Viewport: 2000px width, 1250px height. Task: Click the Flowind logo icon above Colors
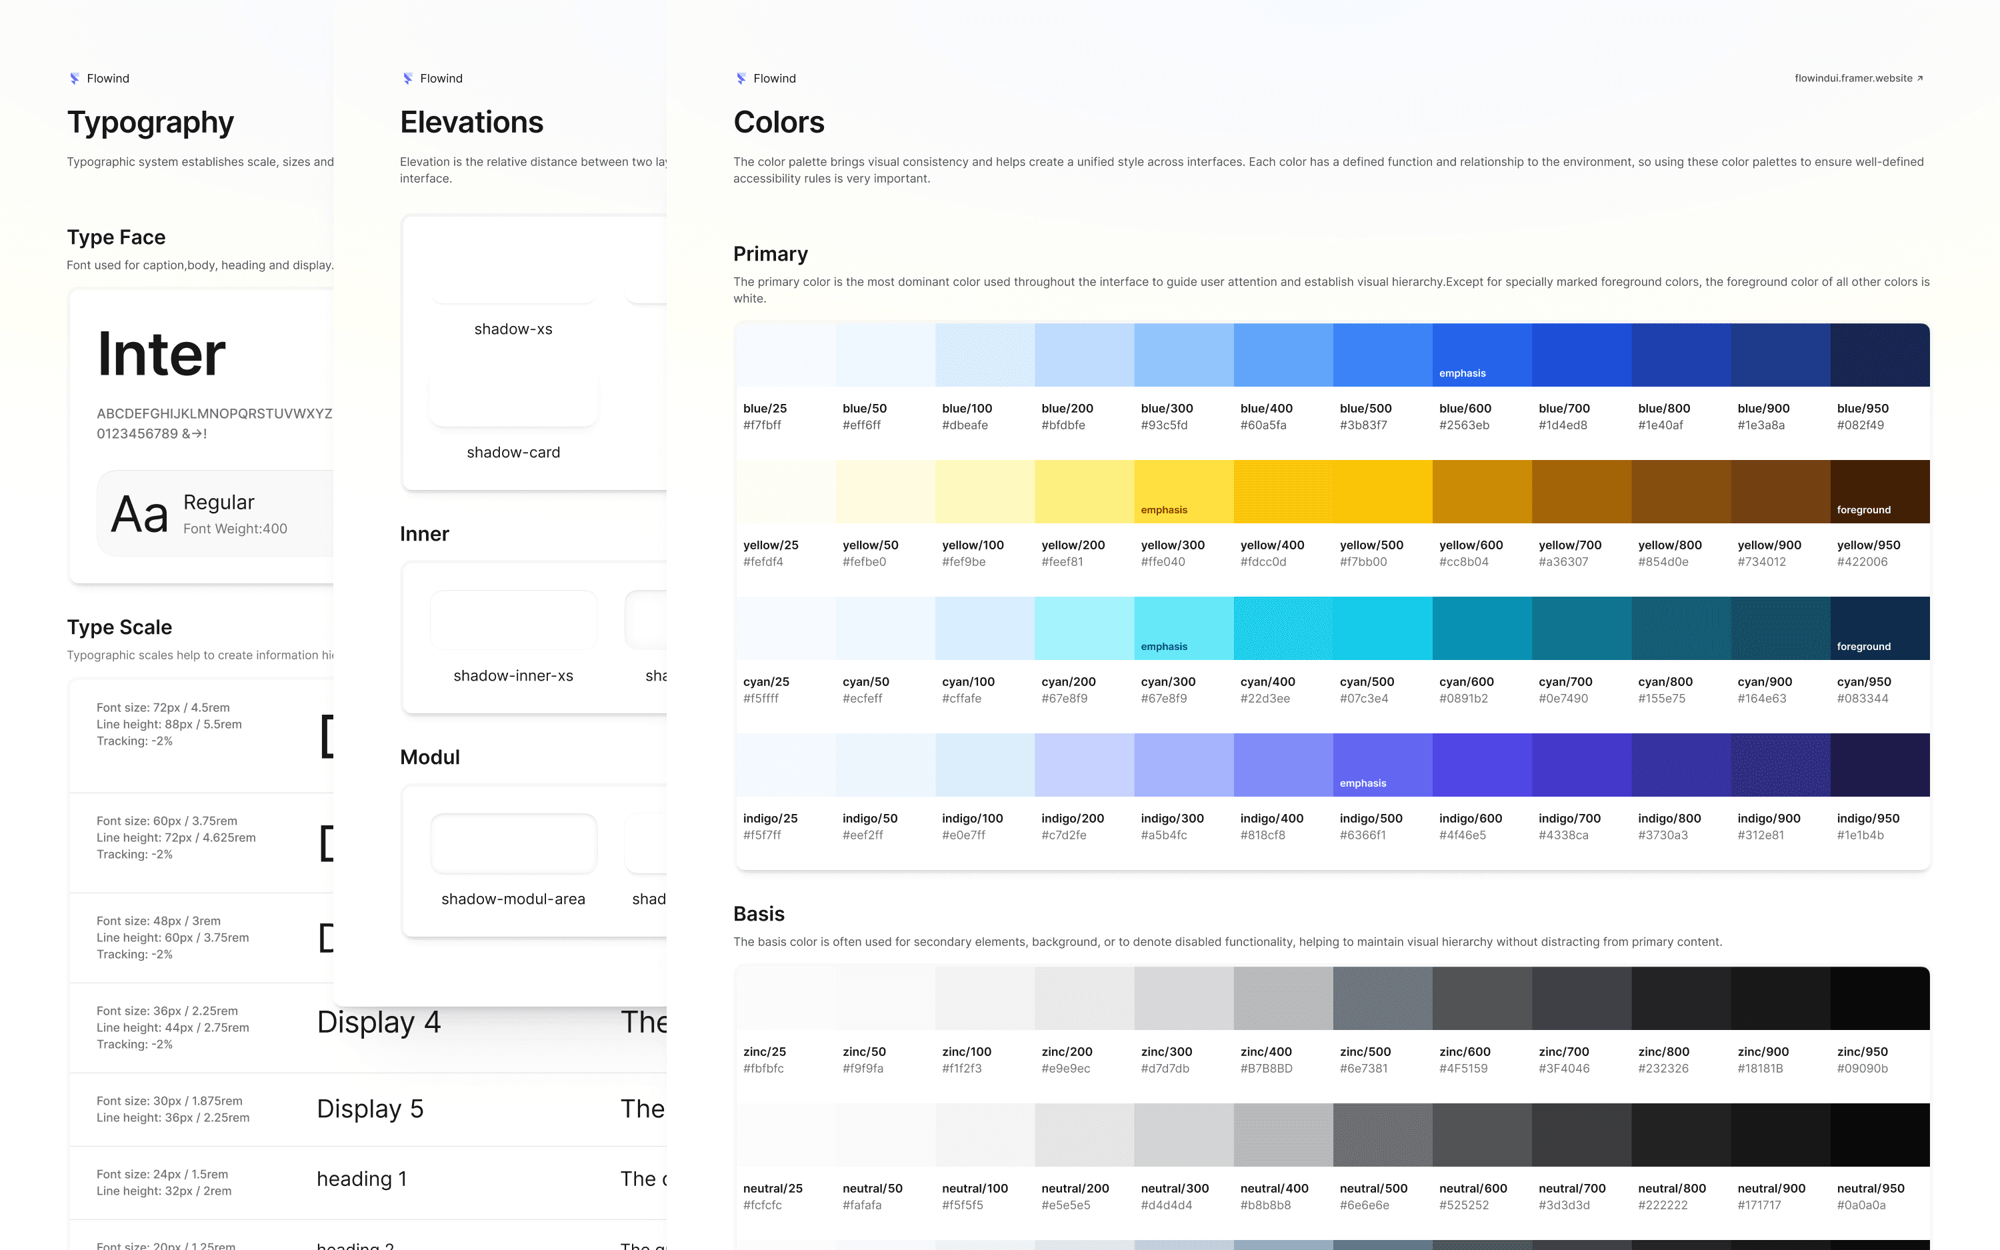(x=741, y=79)
